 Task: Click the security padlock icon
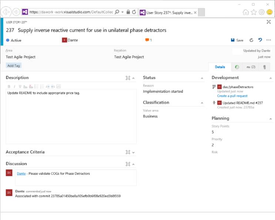pyautogui.click(x=128, y=12)
